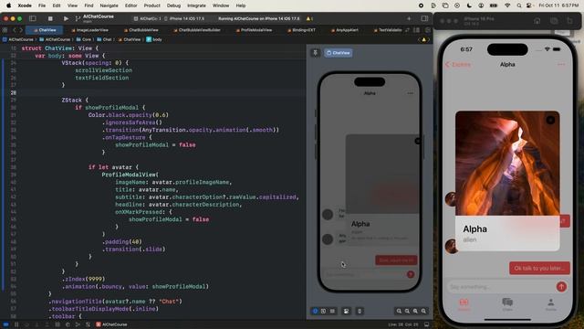This screenshot has width=584, height=329.
Task: Tap the red send arrow button in Simulator
Action: 561,286
